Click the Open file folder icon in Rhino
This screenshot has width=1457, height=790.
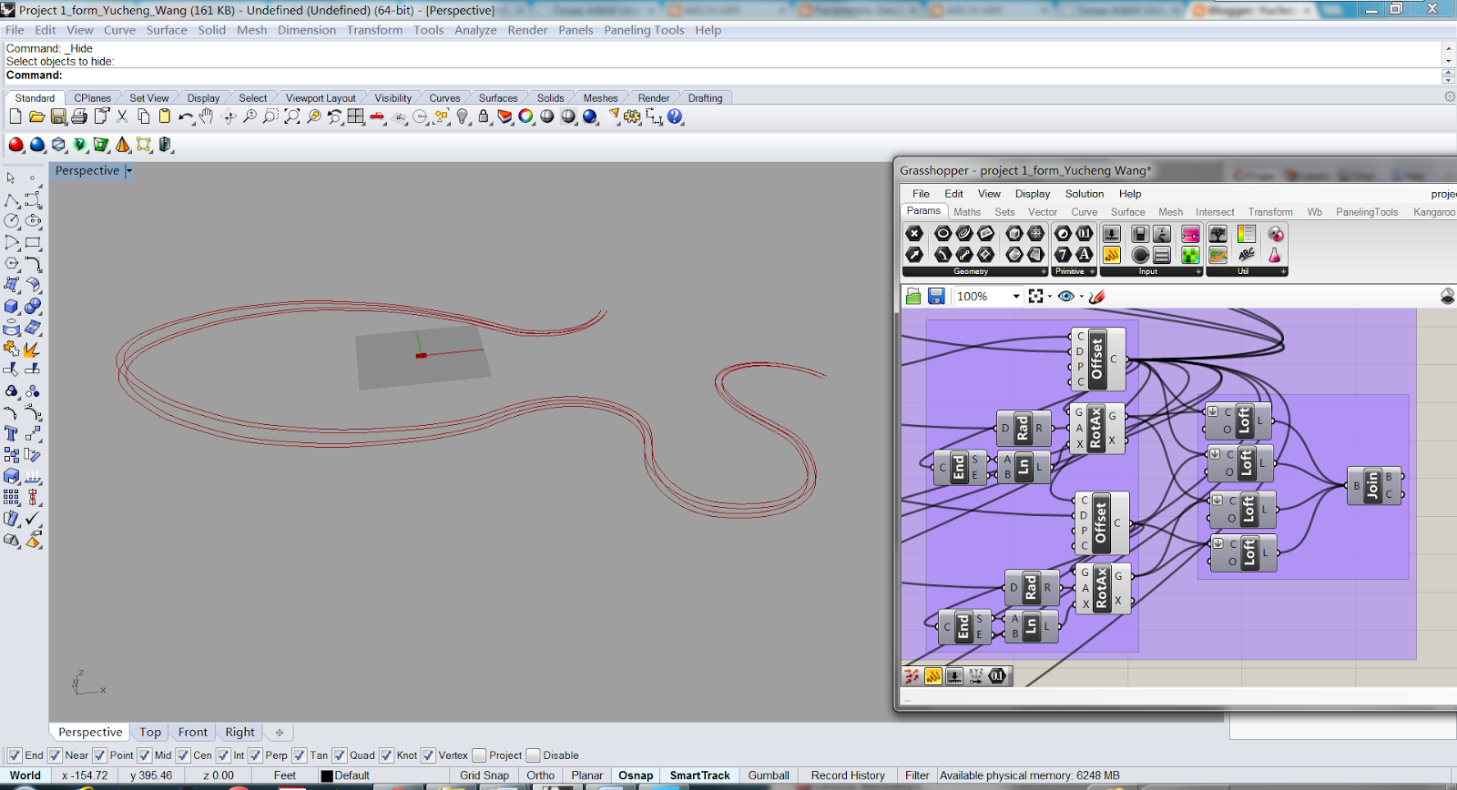(36, 116)
